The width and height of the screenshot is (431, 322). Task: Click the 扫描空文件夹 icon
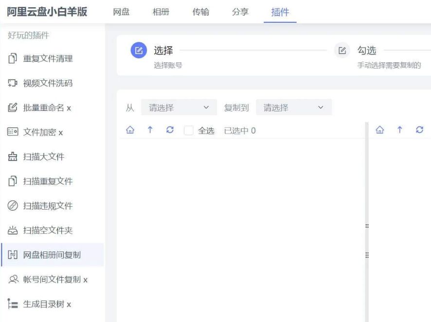pyautogui.click(x=13, y=230)
